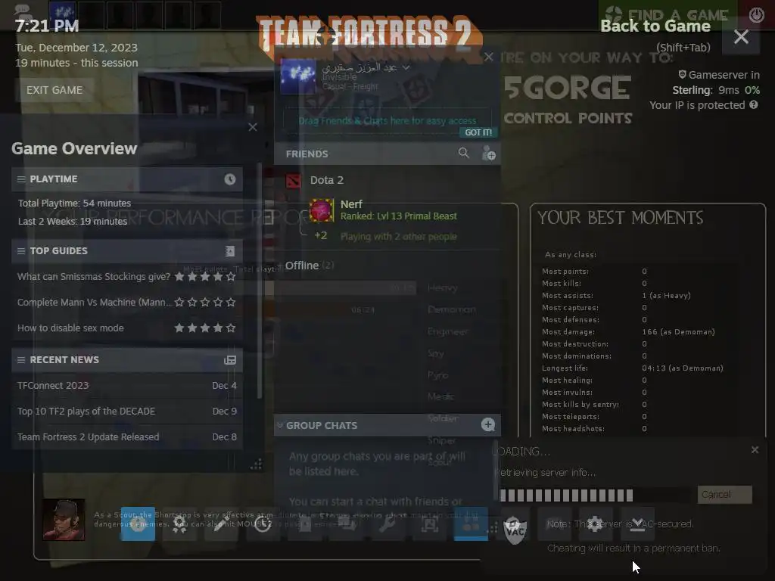The width and height of the screenshot is (775, 581).
Task: Open Screenshots icon in overlay toolbar
Action: (x=429, y=524)
